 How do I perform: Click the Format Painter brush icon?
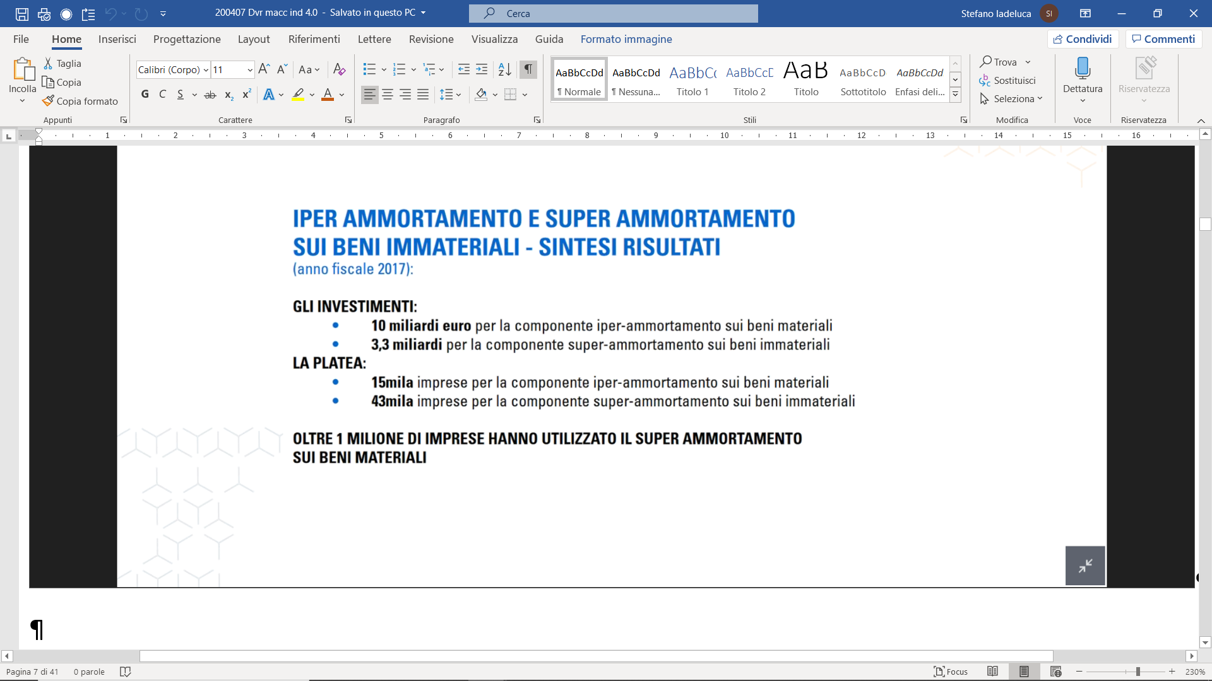pyautogui.click(x=48, y=101)
